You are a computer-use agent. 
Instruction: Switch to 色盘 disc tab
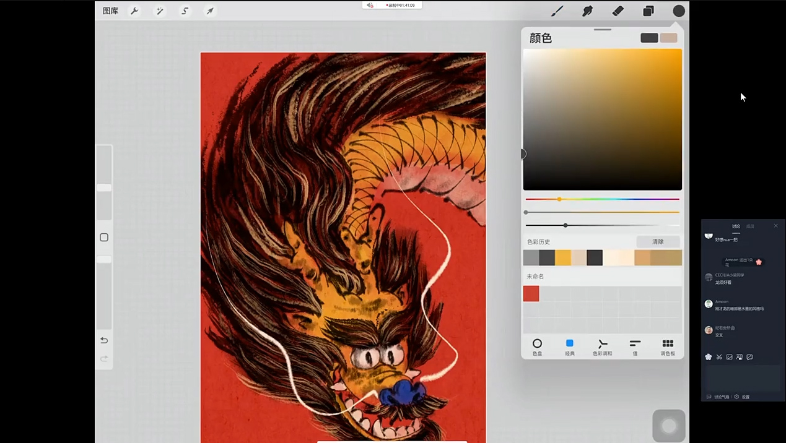tap(537, 347)
